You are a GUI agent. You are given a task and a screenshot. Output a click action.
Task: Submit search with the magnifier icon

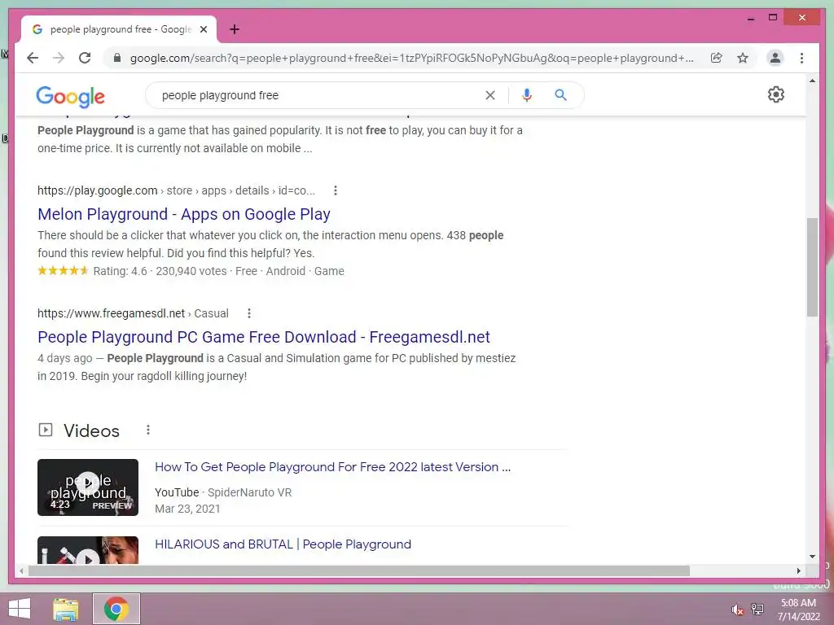[560, 95]
